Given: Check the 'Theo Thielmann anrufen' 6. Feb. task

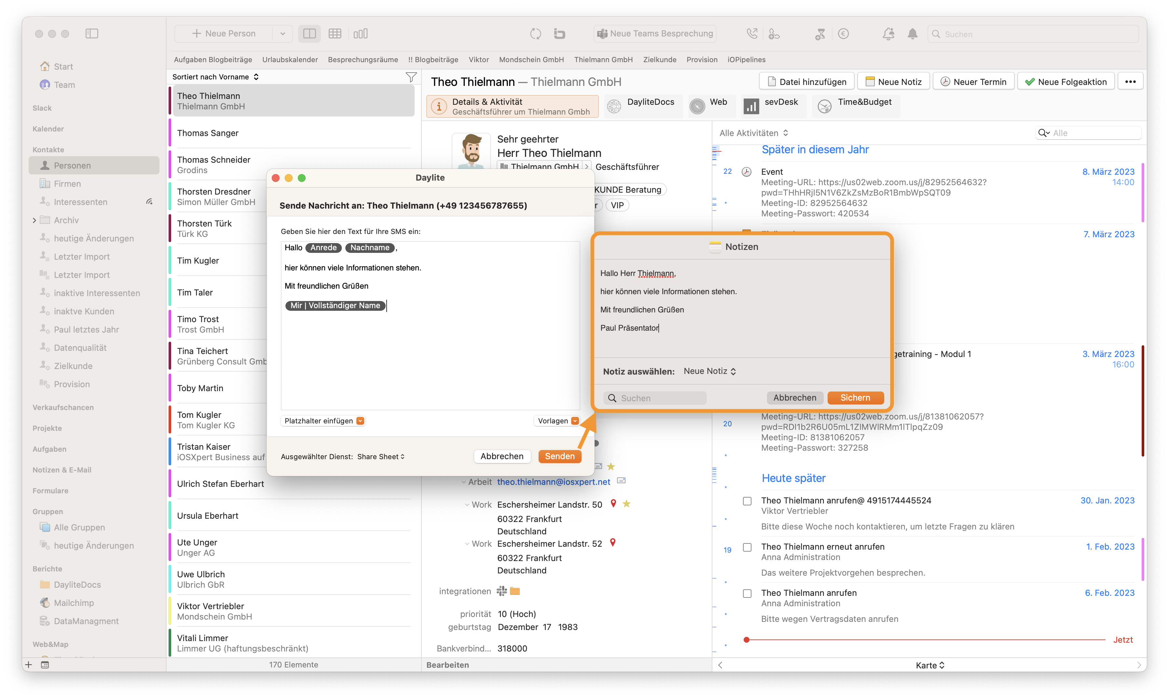Looking at the screenshot, I should (x=747, y=593).
